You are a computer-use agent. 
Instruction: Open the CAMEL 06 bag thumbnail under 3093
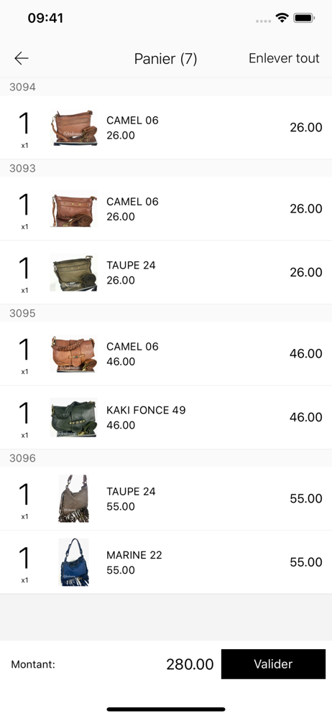click(x=73, y=209)
